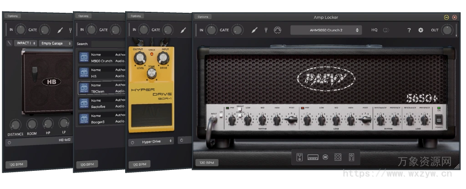This screenshot has height=189, width=466.
Task: Expand the Hyper Drive pedal selector
Action: click(151, 142)
